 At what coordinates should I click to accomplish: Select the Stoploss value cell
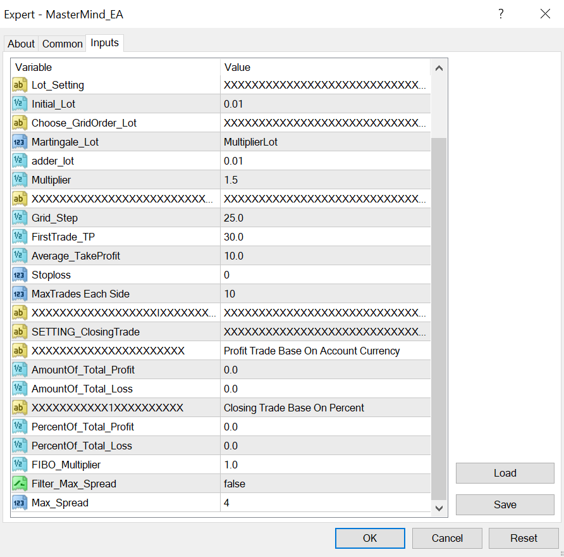(x=325, y=275)
